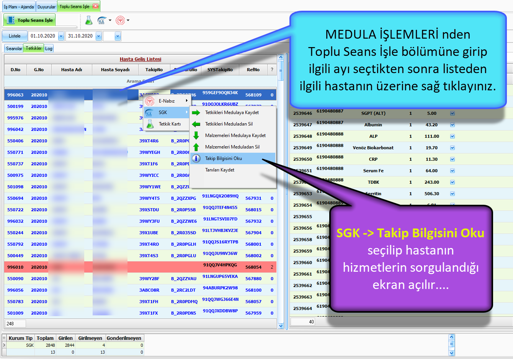This screenshot has width=513, height=359.
Task: Click the Toplam column header in summary grid
Action: (x=45, y=338)
